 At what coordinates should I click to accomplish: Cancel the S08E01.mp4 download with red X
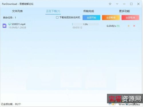[134, 26]
